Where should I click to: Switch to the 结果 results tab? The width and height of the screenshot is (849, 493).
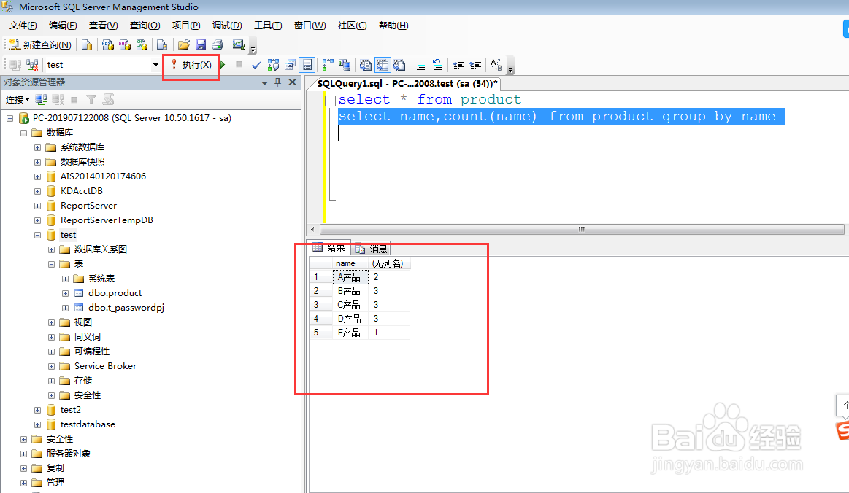329,248
